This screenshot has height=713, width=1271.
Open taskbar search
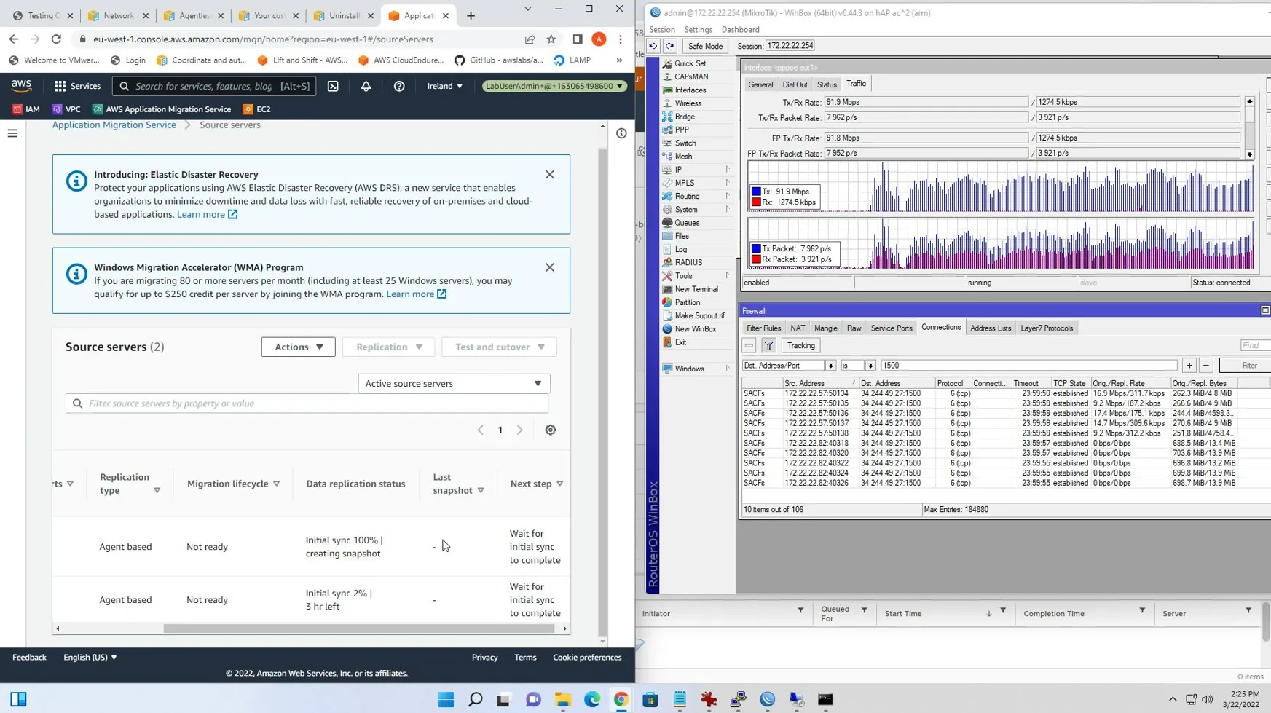[476, 699]
